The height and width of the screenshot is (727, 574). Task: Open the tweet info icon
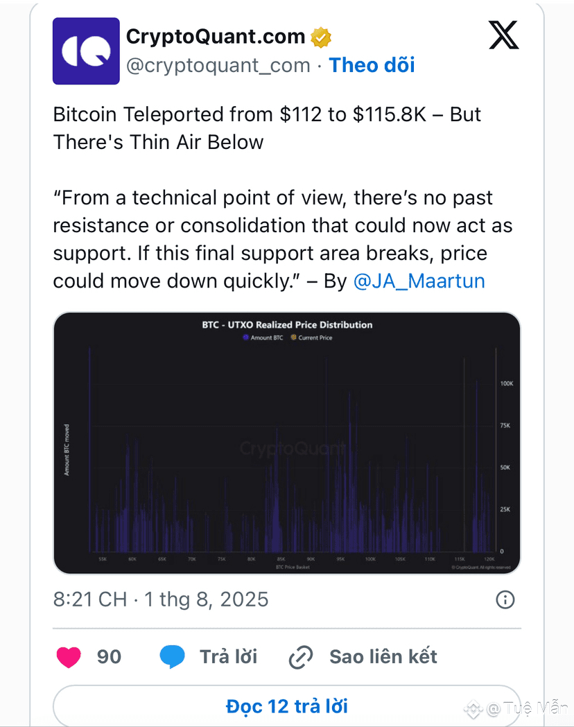coord(505,599)
